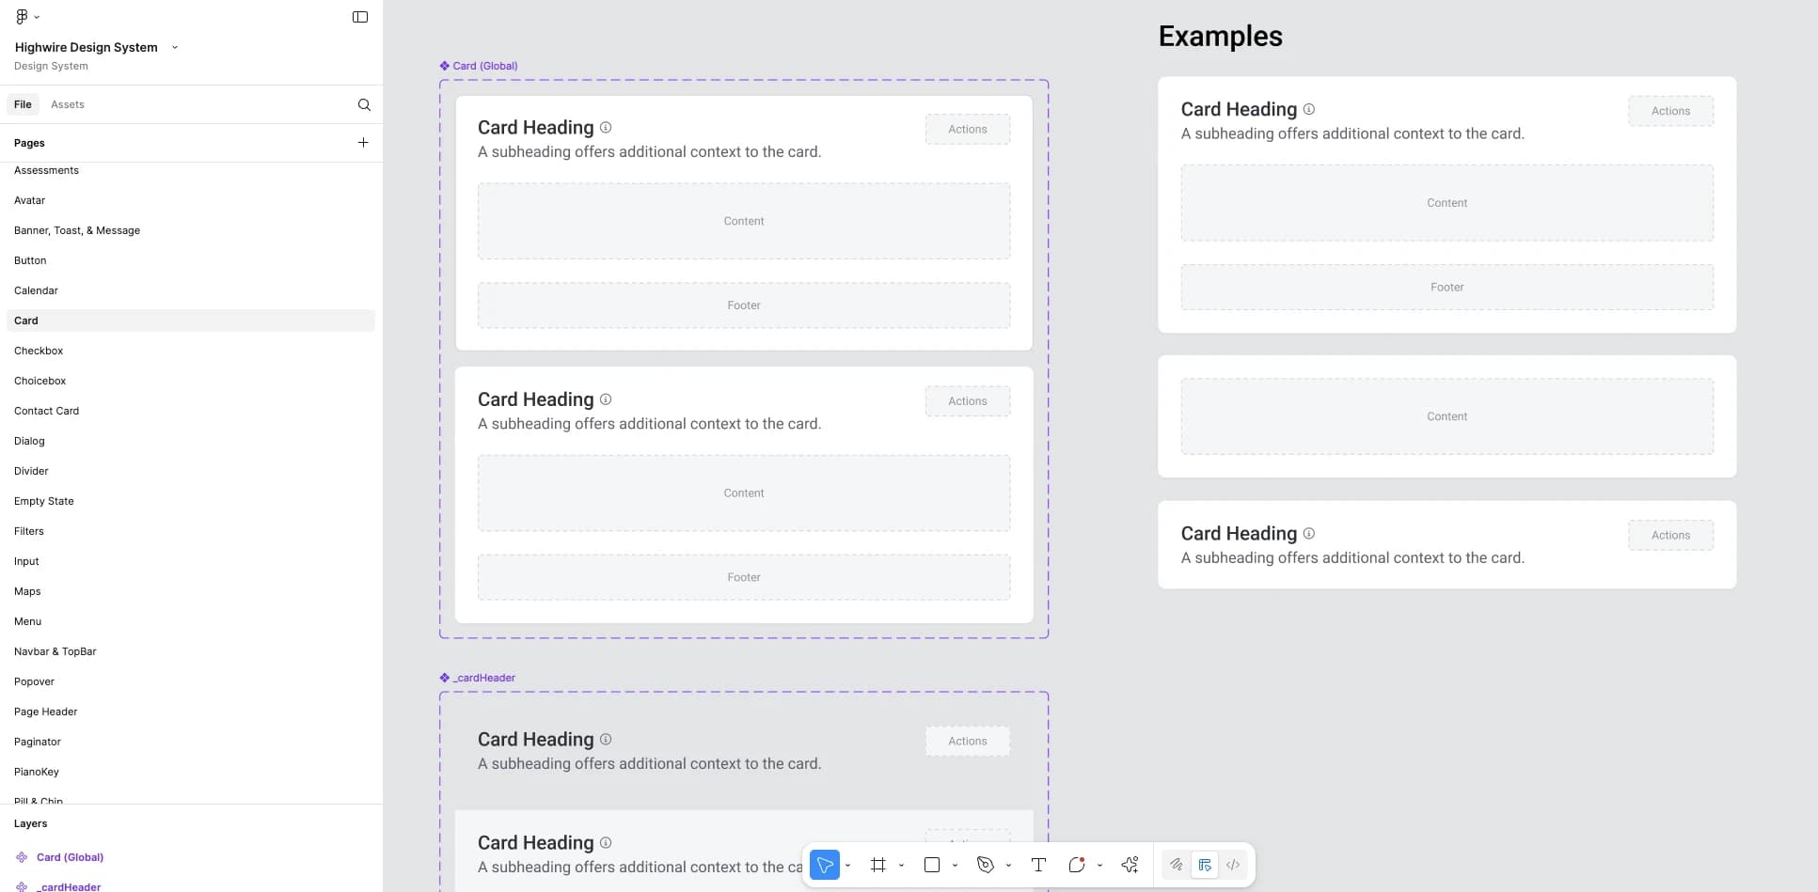The image size is (1818, 892).
Task: Click component icon beside _cardHeader layer
Action: [22, 886]
